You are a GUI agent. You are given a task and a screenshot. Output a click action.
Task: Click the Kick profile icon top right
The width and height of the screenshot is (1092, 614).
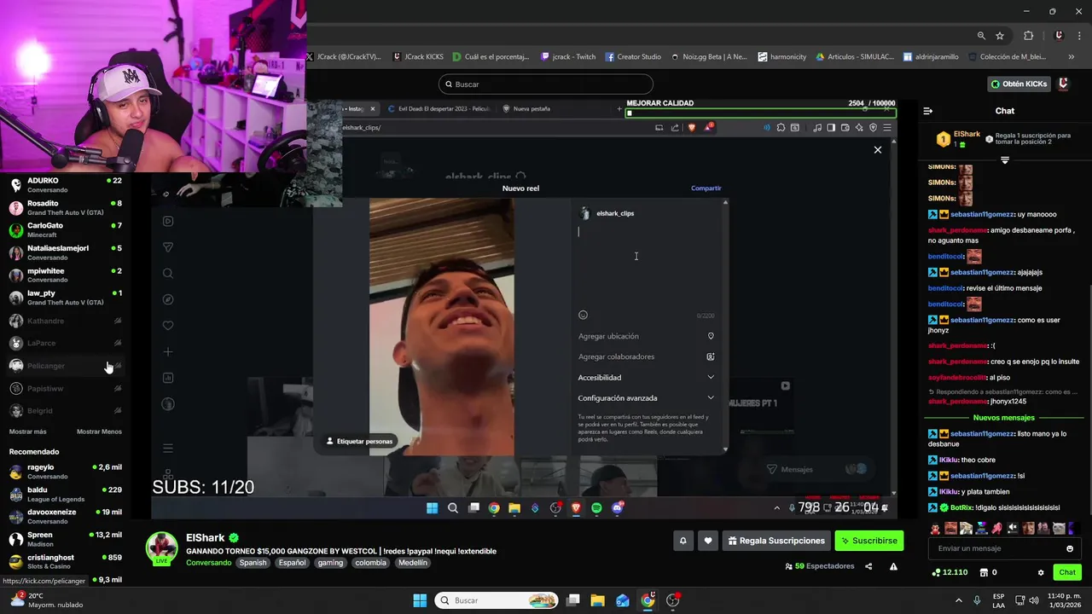tap(1063, 84)
